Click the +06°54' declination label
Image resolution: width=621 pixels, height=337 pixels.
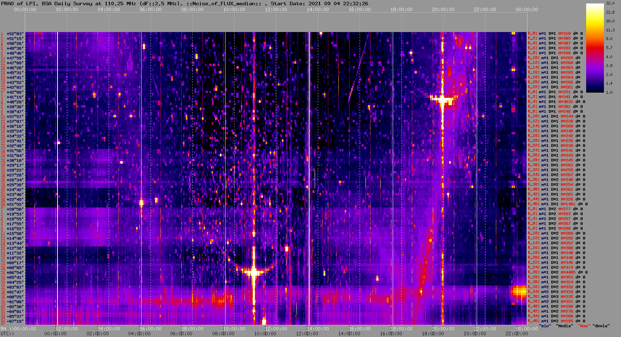(15, 272)
